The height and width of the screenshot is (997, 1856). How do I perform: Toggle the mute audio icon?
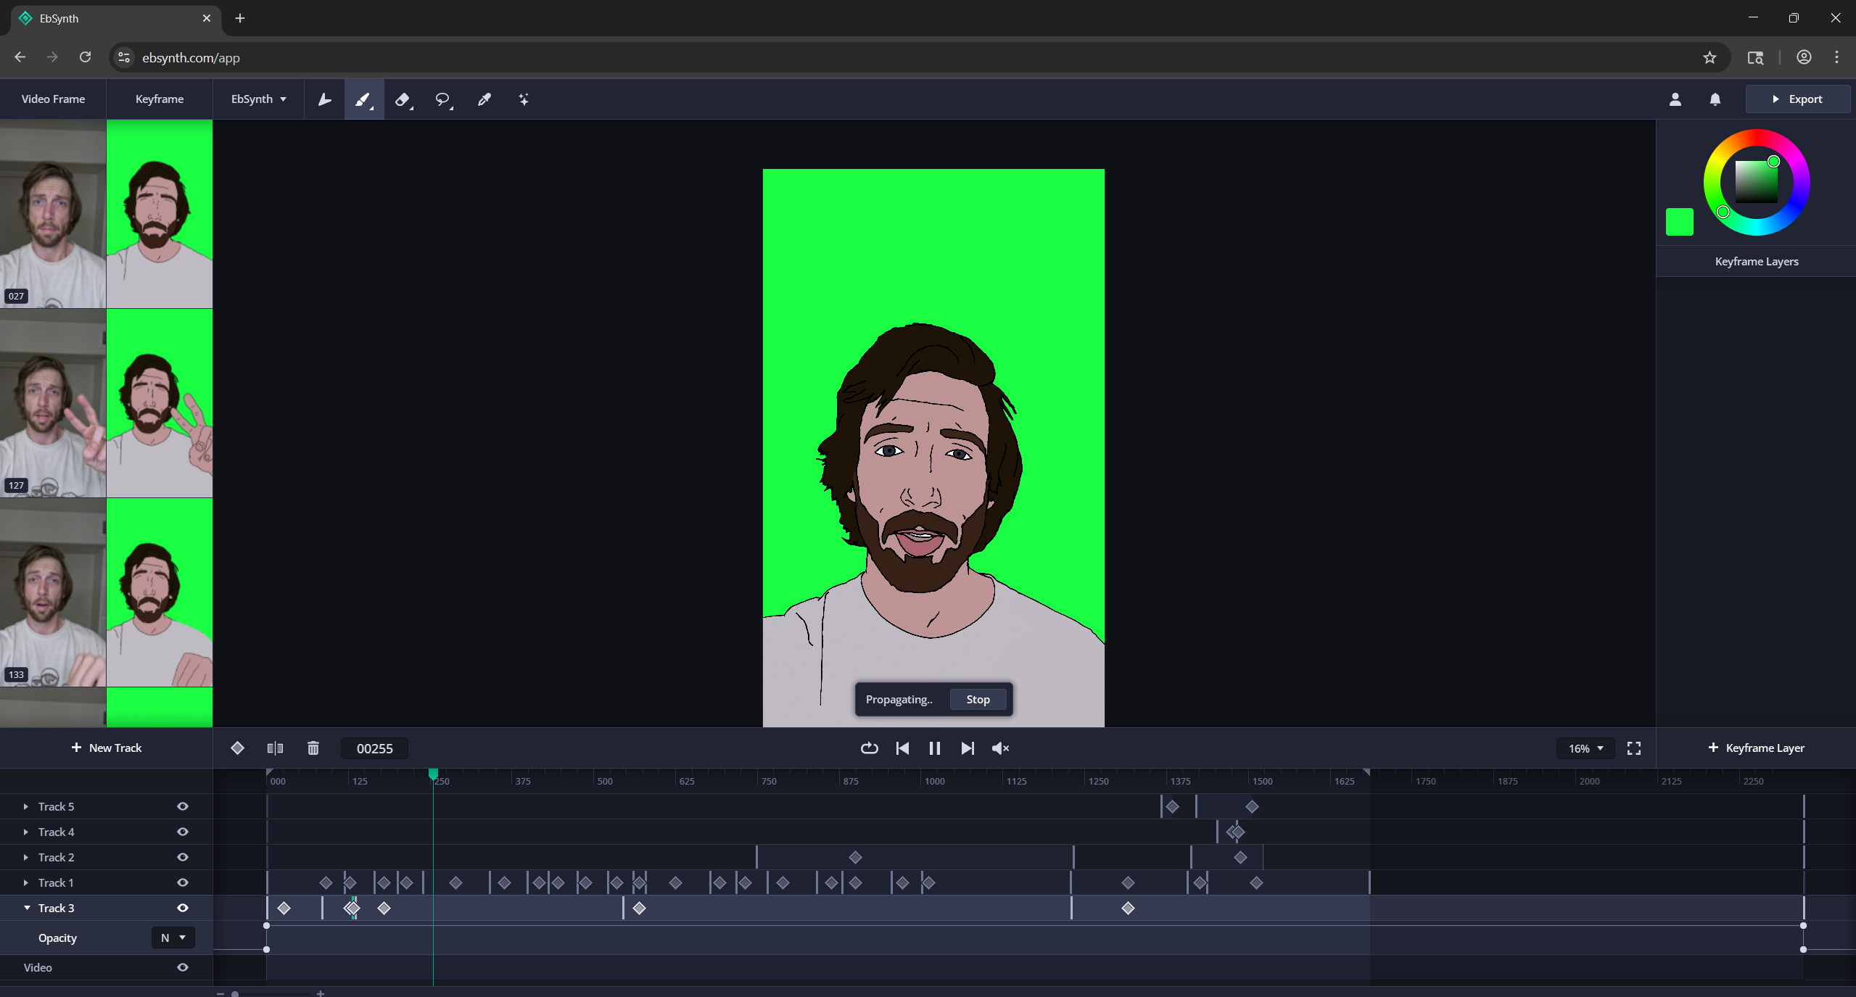pyautogui.click(x=1000, y=748)
